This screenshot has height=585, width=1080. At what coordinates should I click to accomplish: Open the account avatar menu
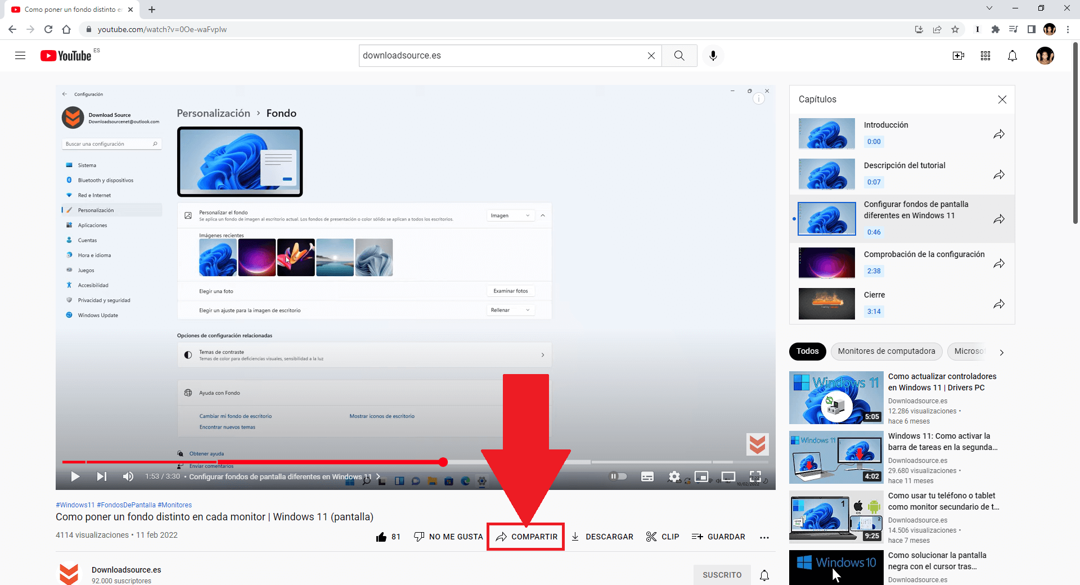1045,56
